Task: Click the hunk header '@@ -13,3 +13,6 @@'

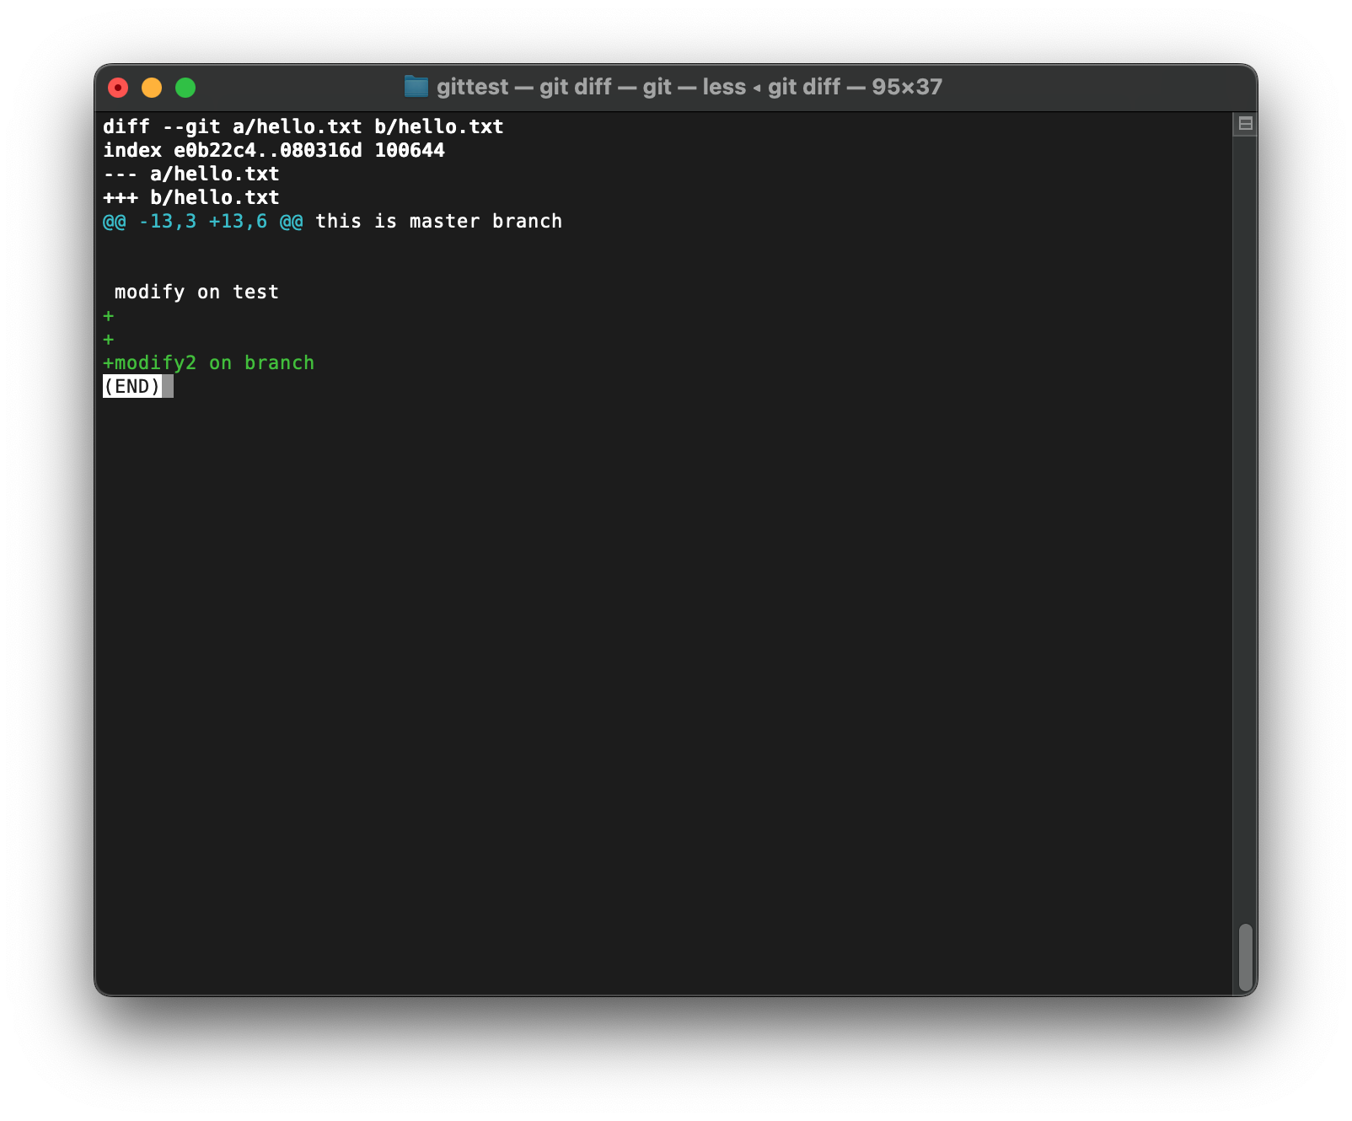Action: click(203, 221)
